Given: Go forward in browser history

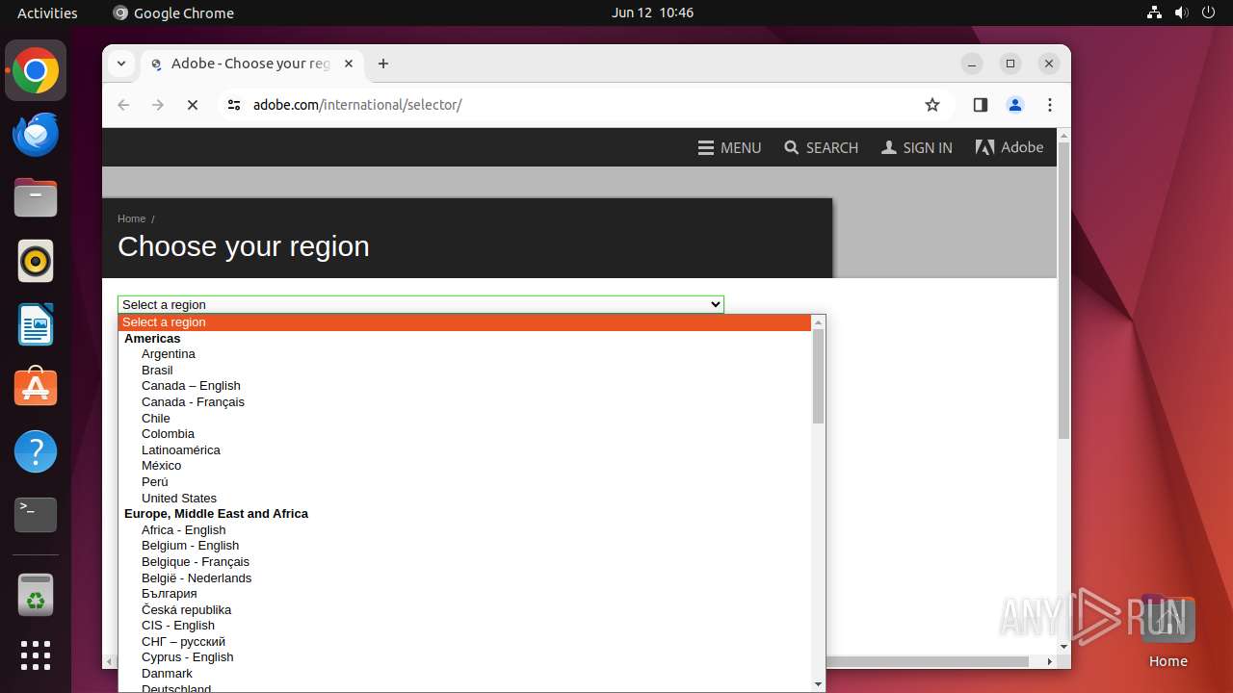Looking at the screenshot, I should [158, 105].
